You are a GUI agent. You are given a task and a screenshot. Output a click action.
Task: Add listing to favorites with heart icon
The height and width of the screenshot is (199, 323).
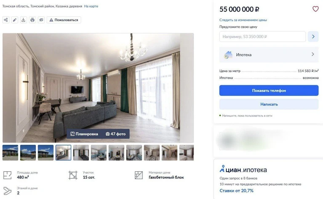(315, 9)
